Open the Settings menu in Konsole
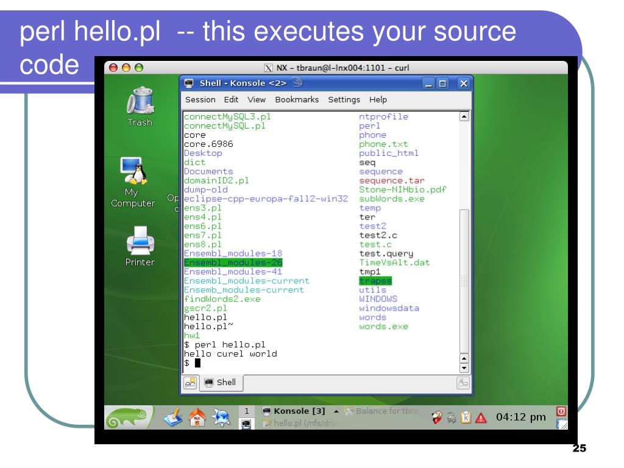The width and height of the screenshot is (624, 468). (x=344, y=99)
